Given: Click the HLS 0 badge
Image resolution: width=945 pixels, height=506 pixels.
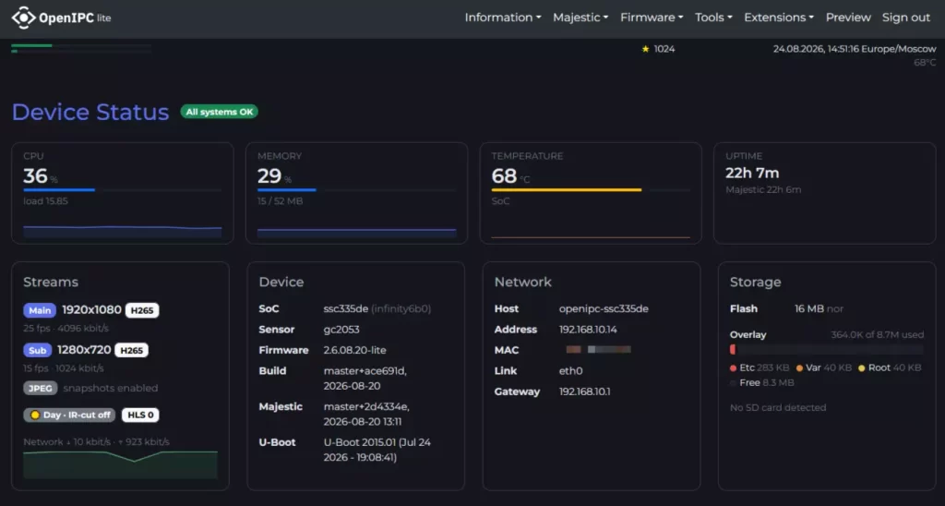Looking at the screenshot, I should coord(140,415).
